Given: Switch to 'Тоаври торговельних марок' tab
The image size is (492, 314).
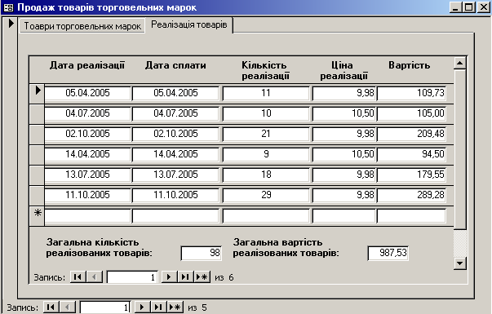Looking at the screenshot, I should (82, 26).
